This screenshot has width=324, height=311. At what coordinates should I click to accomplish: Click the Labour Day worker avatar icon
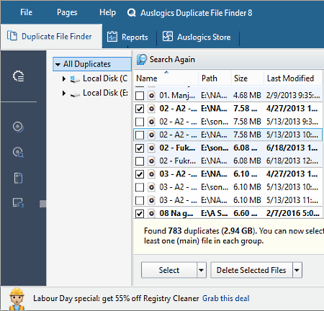17,299
